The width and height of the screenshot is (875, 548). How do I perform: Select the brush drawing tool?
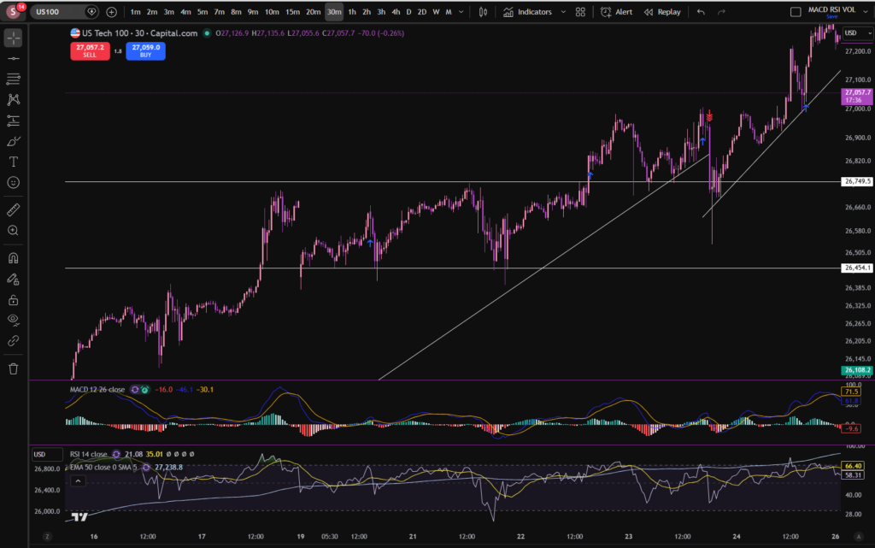pos(14,141)
